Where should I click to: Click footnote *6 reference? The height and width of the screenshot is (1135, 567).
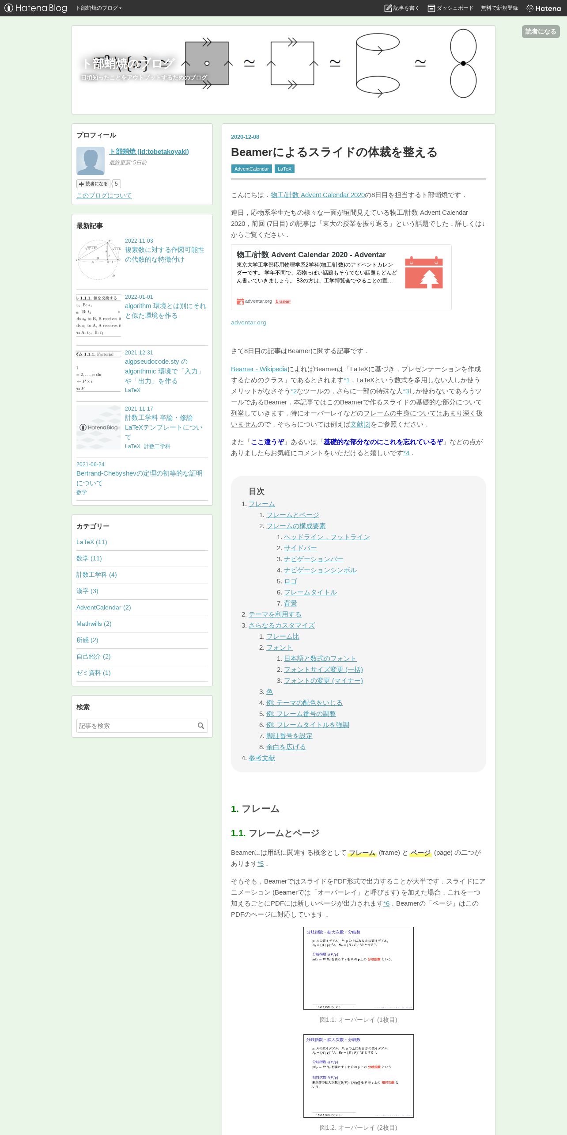[x=386, y=903]
